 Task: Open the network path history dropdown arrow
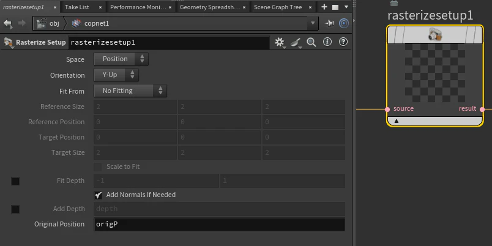(313, 23)
